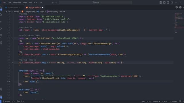Click the LF end-of-line indicator
Image resolution: width=184 pixels, height=103 pixels.
click(x=170, y=102)
